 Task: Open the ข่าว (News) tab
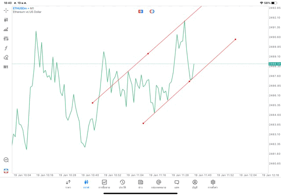(140, 184)
